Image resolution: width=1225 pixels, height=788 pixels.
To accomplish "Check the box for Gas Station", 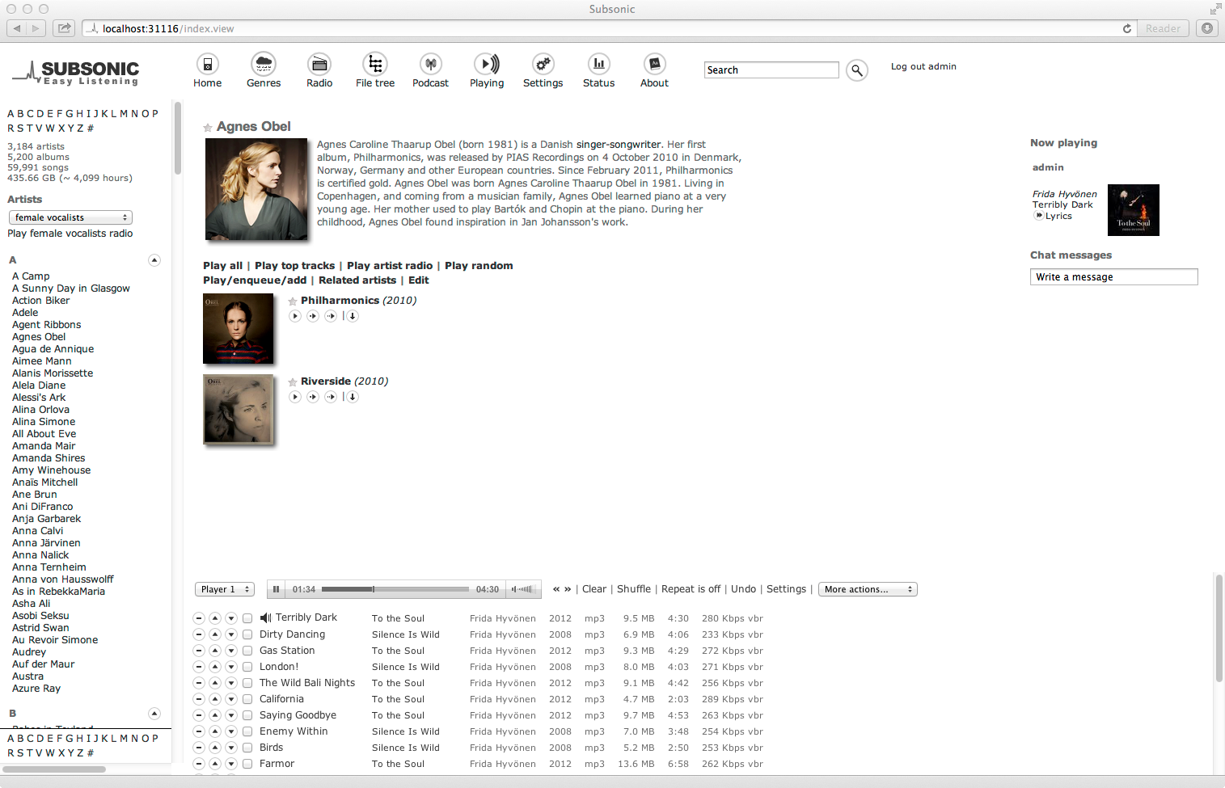I will click(247, 651).
